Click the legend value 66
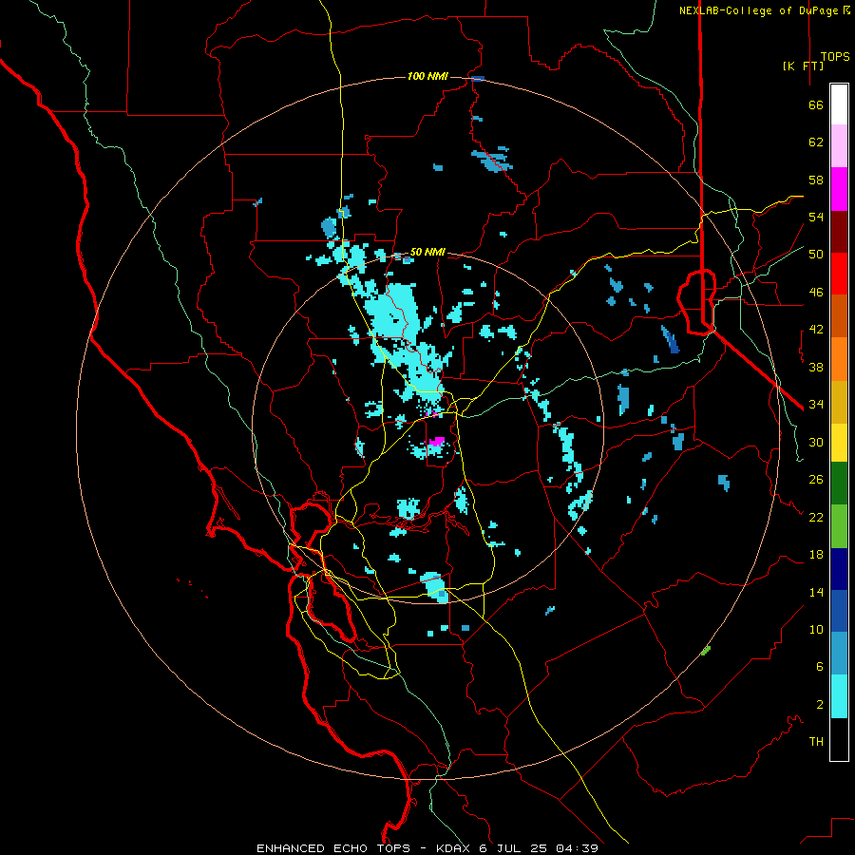This screenshot has width=855, height=855. (816, 105)
